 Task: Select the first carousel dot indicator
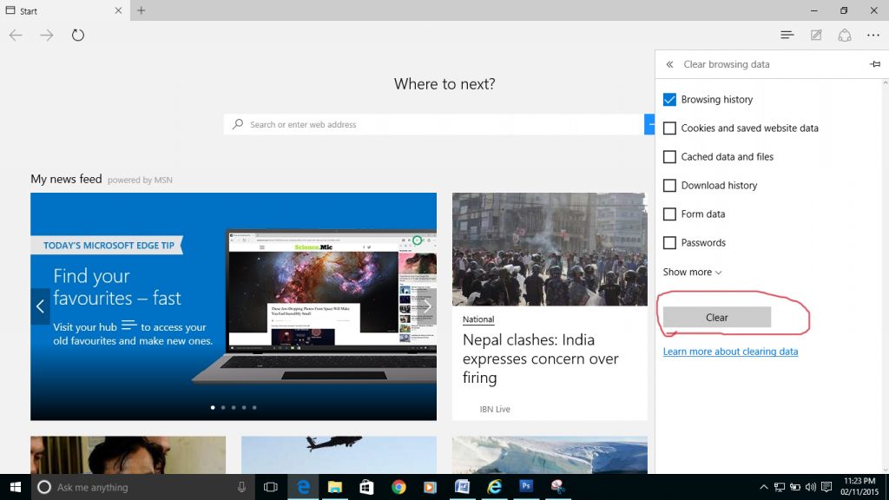point(213,408)
